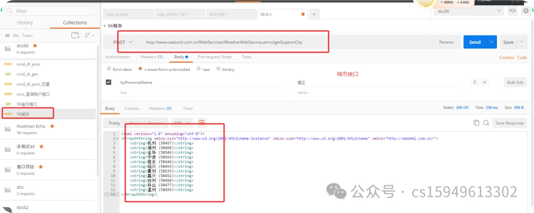Filter collections by Me
The image size is (534, 213).
coord(16,35)
